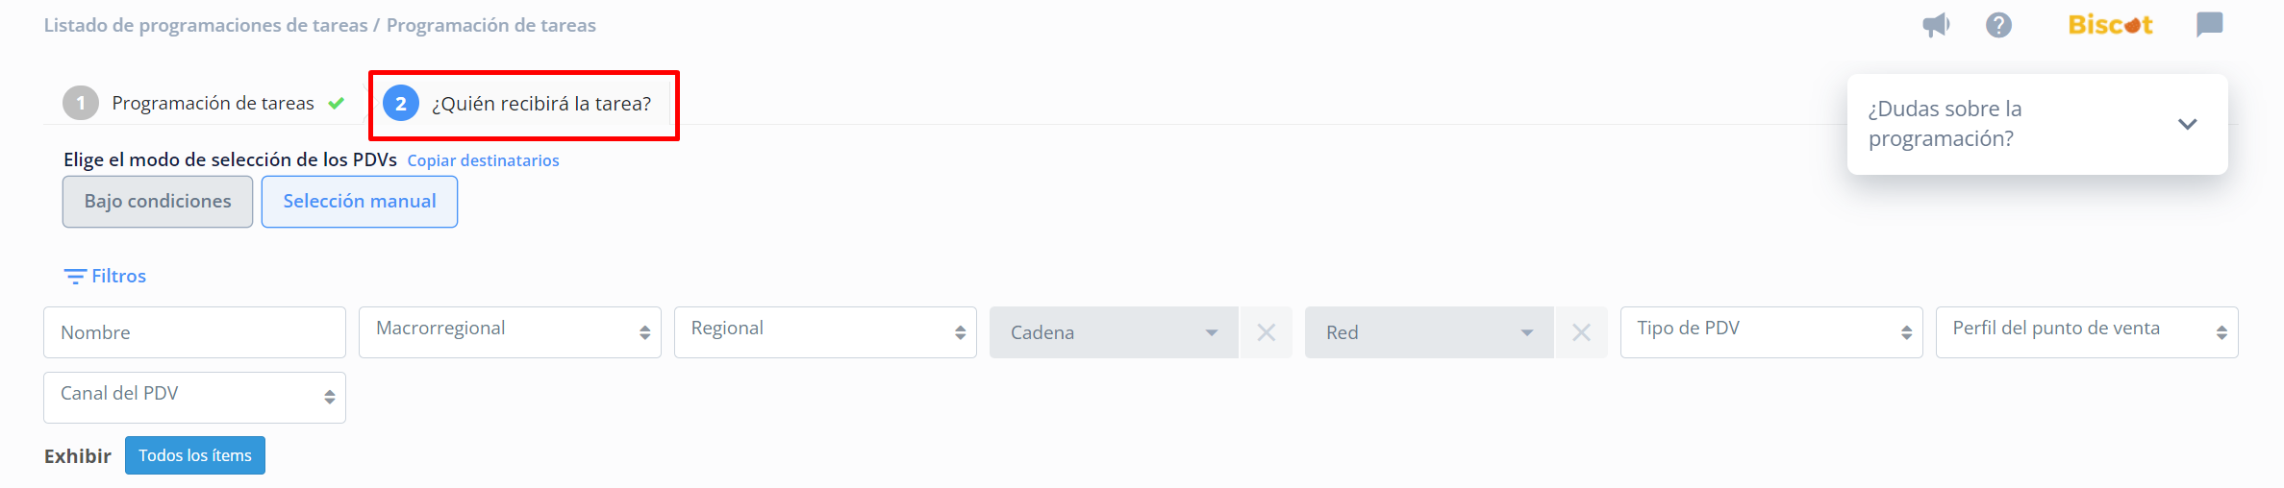Viewport: 2284px width, 488px height.
Task: Open the chat bubble icon
Action: click(x=2210, y=25)
